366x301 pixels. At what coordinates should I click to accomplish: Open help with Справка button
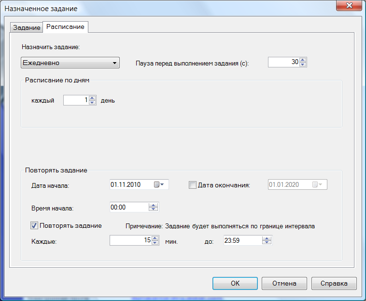pyautogui.click(x=334, y=283)
